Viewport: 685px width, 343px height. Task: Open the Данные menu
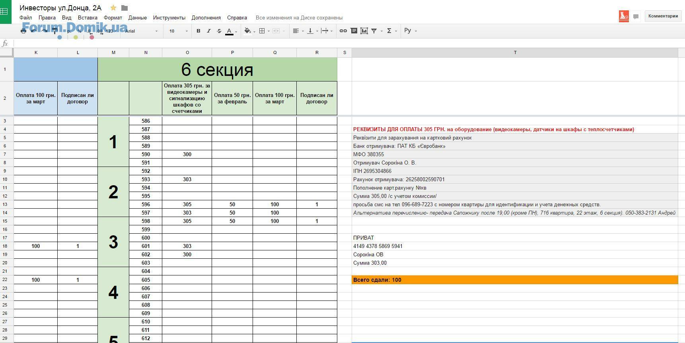click(x=137, y=18)
